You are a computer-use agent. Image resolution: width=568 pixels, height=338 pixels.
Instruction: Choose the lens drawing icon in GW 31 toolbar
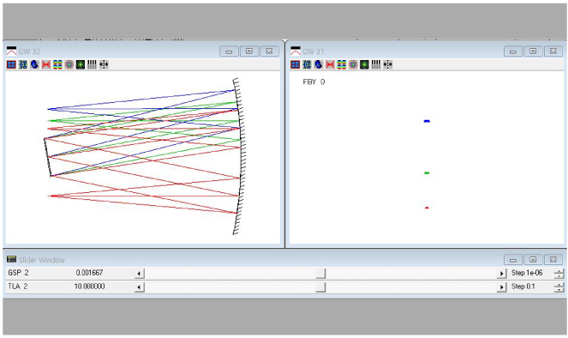307,64
